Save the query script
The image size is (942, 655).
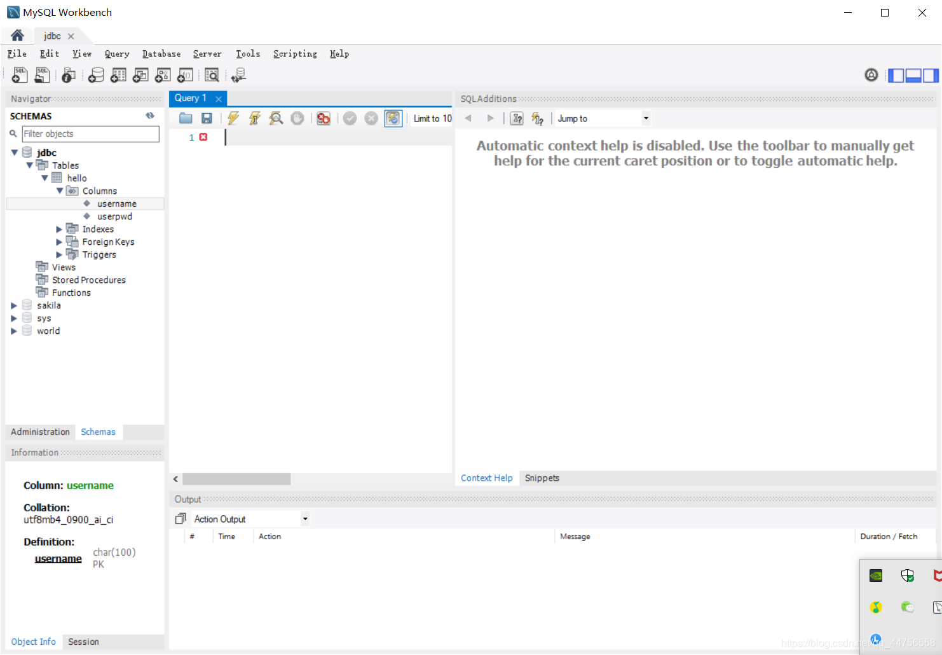(x=207, y=118)
